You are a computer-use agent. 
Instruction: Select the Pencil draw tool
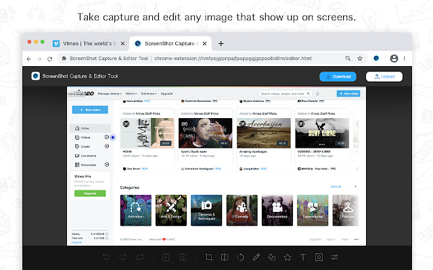pos(256,257)
